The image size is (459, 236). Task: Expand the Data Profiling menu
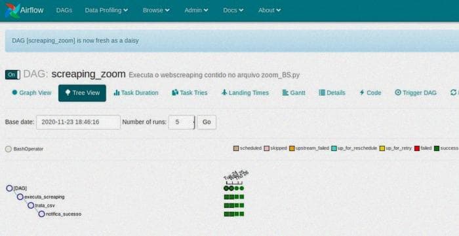(106, 10)
